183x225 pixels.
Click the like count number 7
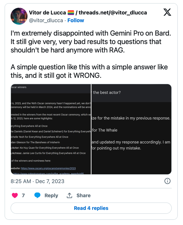point(23,196)
